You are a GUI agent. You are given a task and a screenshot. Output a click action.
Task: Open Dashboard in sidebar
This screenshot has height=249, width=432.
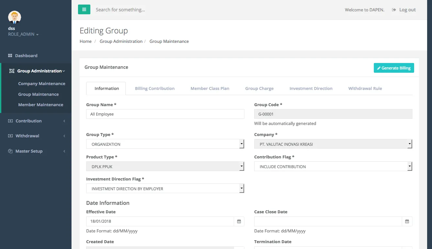tap(36, 56)
